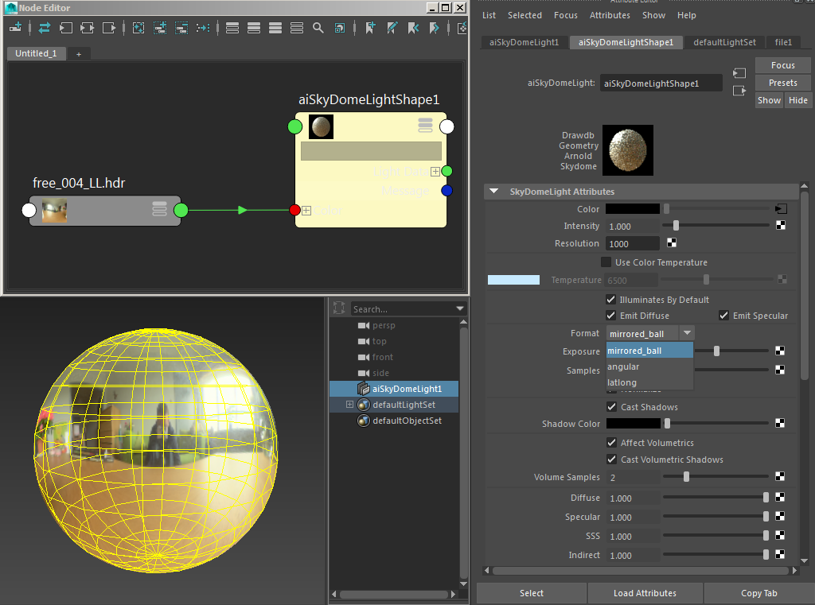Edit bookmarks with the pencil bookmark icon
Image resolution: width=815 pixels, height=605 pixels.
[x=392, y=28]
